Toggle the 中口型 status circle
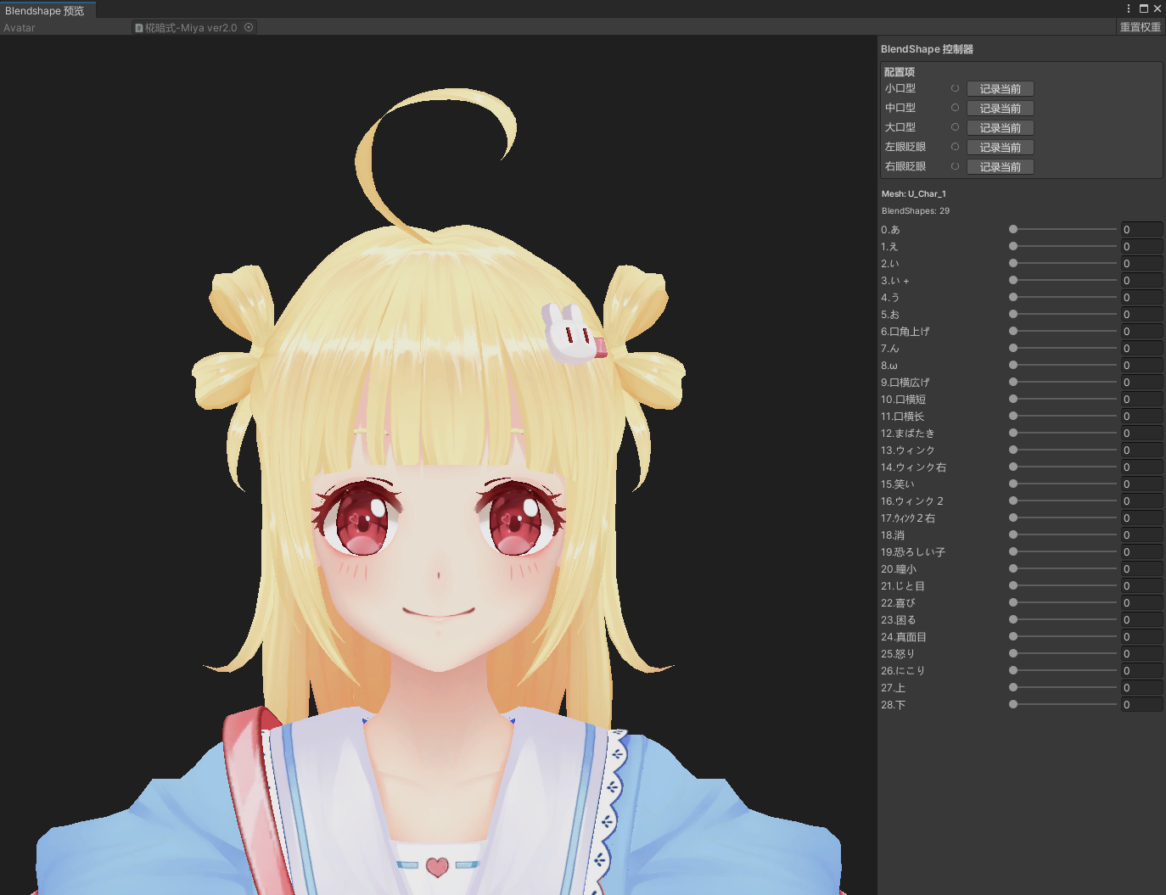Screen dimensions: 1166x895 pos(955,108)
